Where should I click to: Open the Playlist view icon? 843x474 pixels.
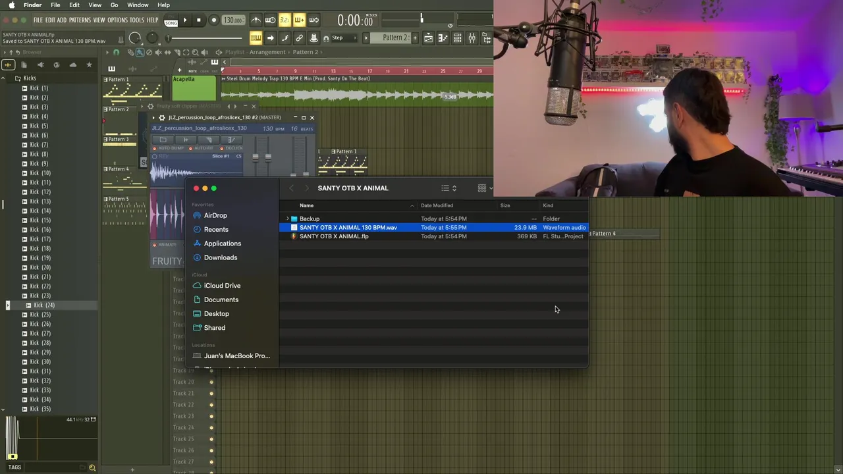click(x=428, y=38)
